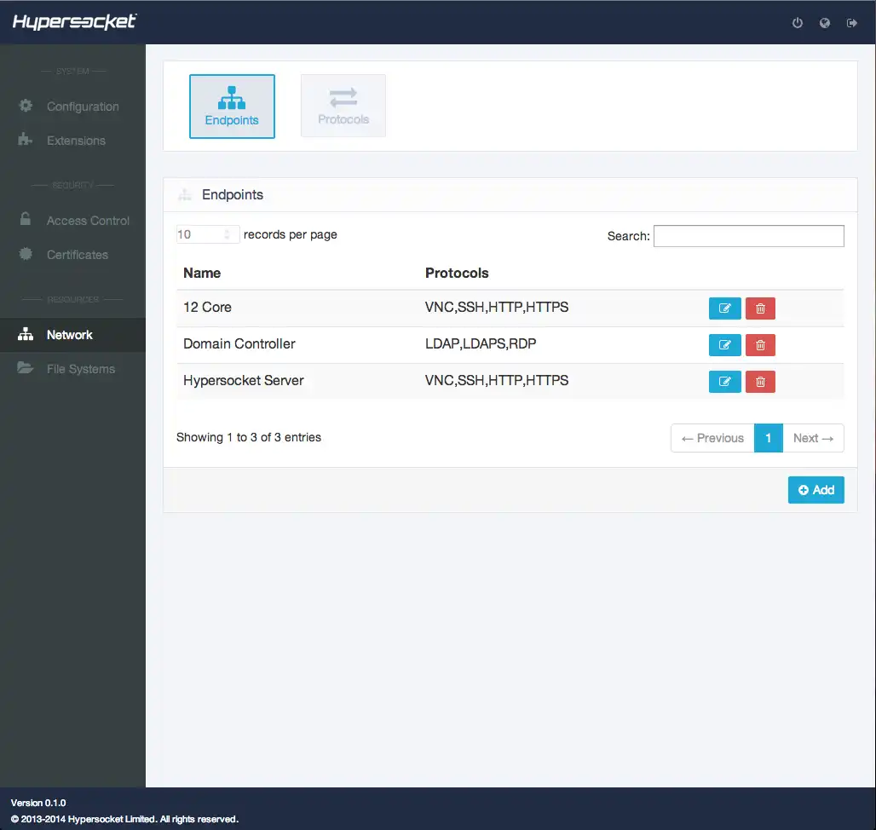Open the Endpoints tab
Screen dimensions: 876x830
click(x=232, y=107)
